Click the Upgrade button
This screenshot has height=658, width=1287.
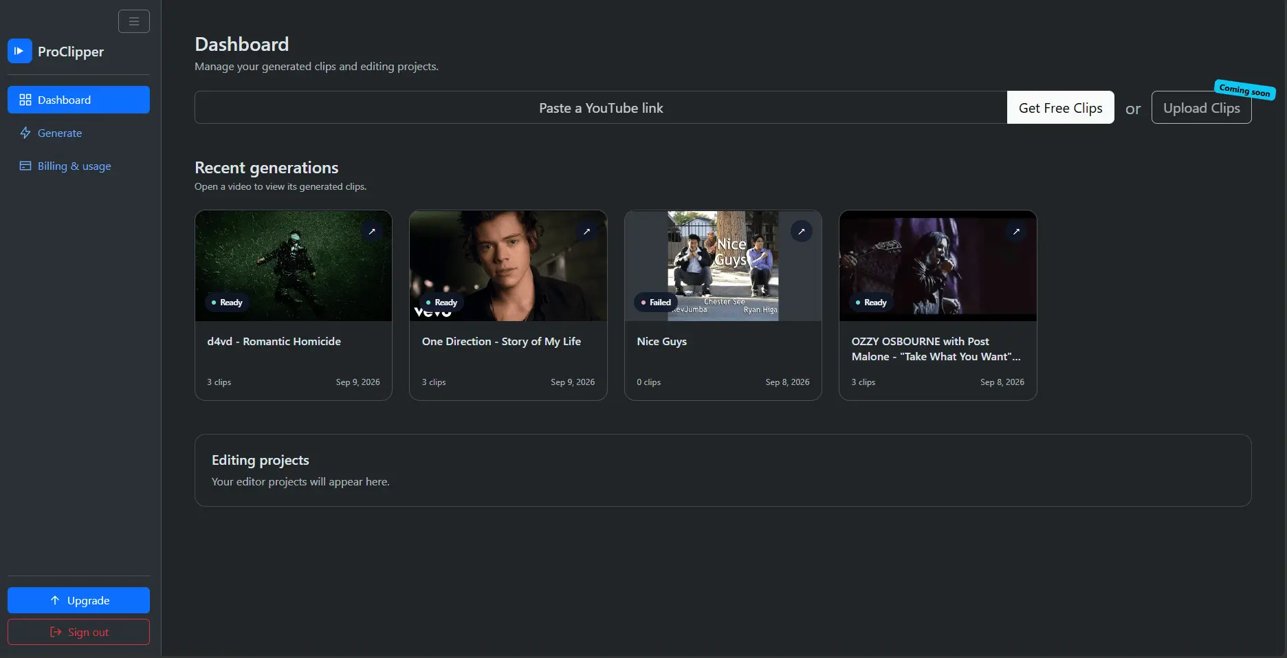[x=78, y=600]
